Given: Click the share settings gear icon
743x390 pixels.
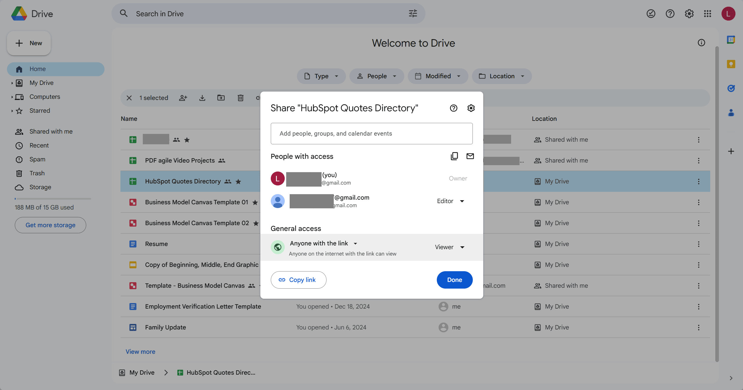Looking at the screenshot, I should [x=470, y=108].
